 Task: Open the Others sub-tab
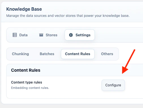(x=107, y=54)
